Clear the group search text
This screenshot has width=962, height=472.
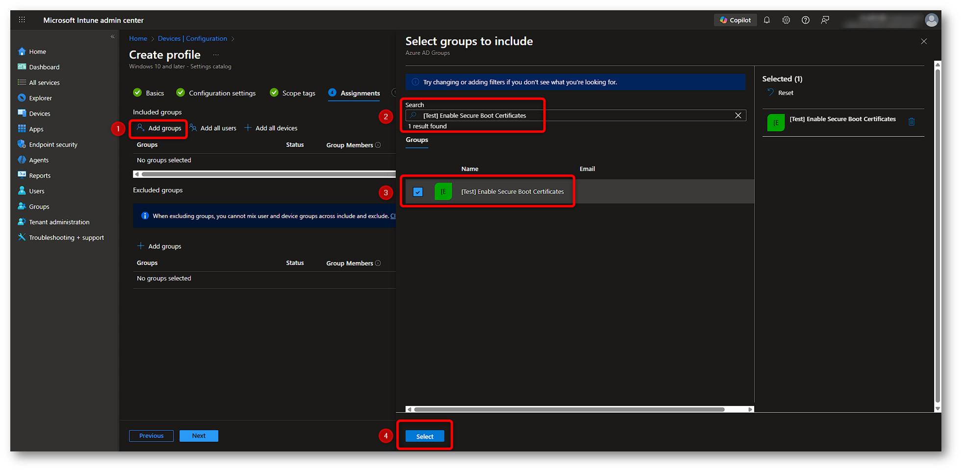(x=738, y=116)
